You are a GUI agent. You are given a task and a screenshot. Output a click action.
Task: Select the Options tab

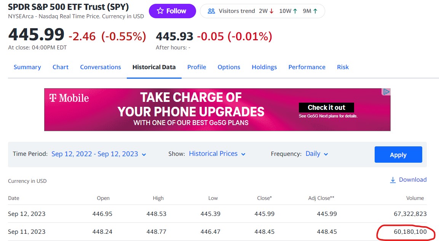click(x=229, y=67)
